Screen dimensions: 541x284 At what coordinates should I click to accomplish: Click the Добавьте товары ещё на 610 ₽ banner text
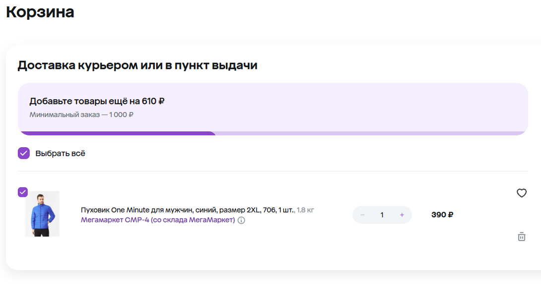coord(97,102)
